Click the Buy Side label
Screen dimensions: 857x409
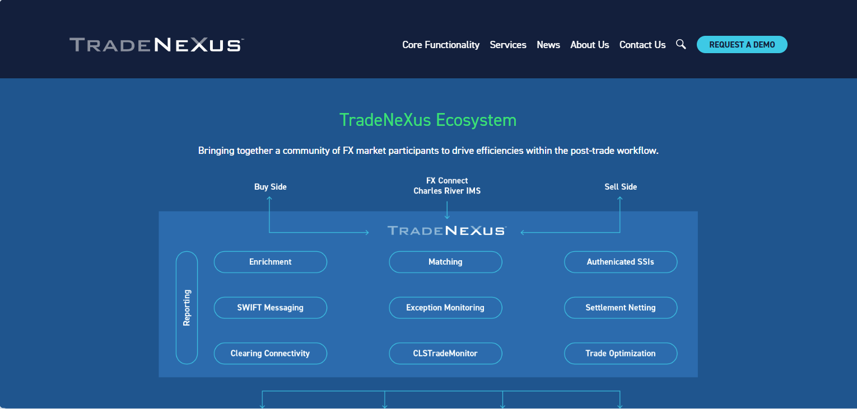(271, 187)
